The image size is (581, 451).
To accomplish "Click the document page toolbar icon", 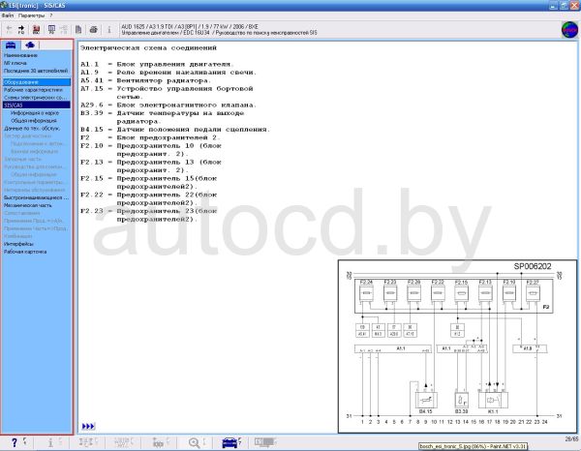I will click(78, 30).
